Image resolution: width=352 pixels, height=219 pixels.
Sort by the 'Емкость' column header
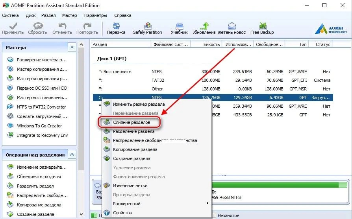[206, 44]
